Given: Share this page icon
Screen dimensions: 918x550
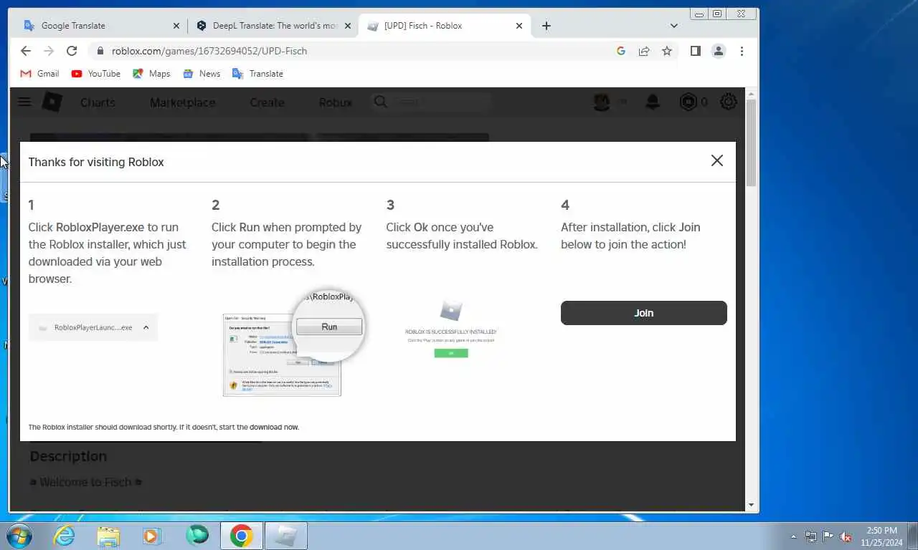Looking at the screenshot, I should click(644, 51).
